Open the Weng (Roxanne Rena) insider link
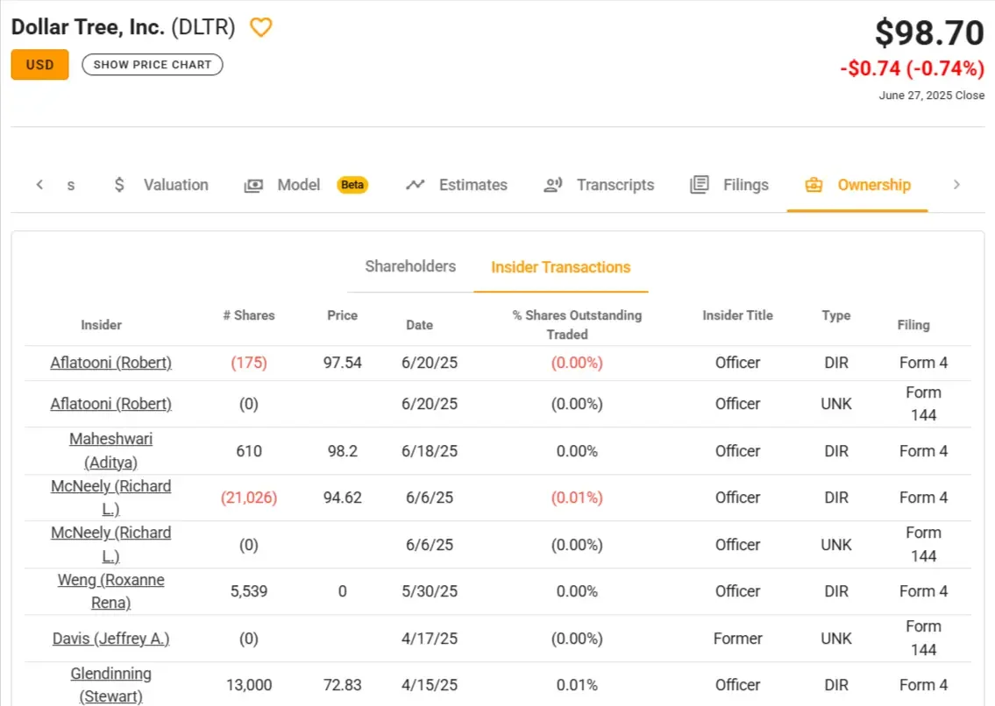The width and height of the screenshot is (995, 706). pos(111,591)
